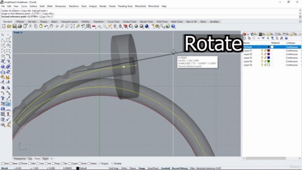The width and height of the screenshot is (302, 170).
Task: Select the Box solid tool
Action: coord(3,67)
